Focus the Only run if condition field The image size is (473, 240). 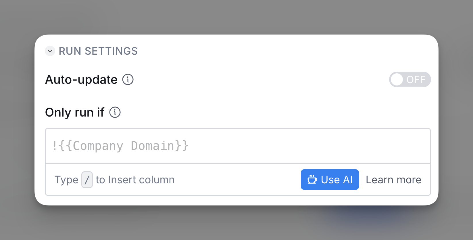[x=238, y=146]
